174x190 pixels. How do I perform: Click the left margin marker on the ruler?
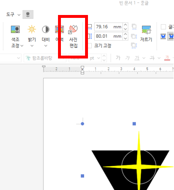tap(43, 67)
